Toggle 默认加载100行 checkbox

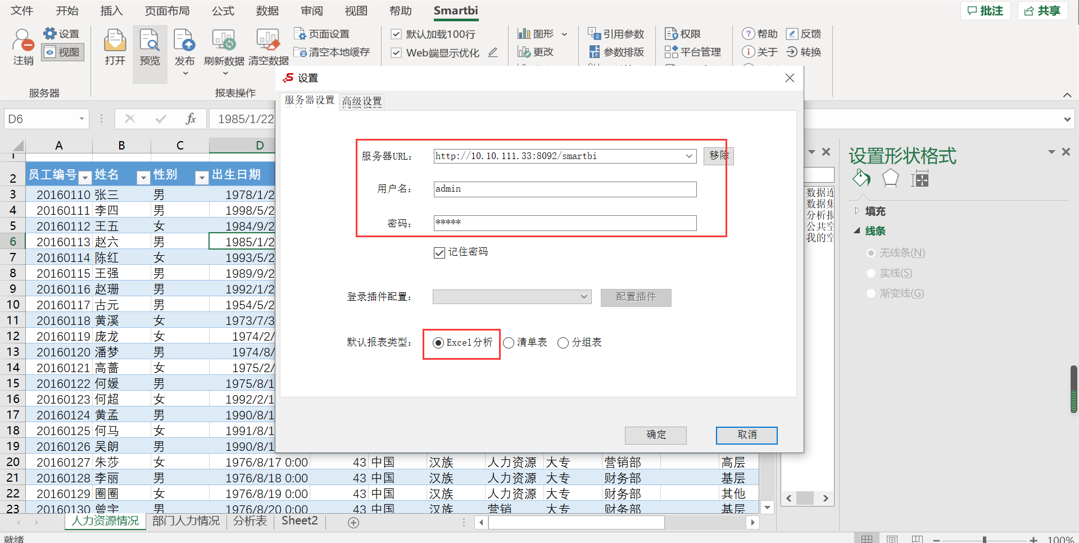[x=396, y=34]
